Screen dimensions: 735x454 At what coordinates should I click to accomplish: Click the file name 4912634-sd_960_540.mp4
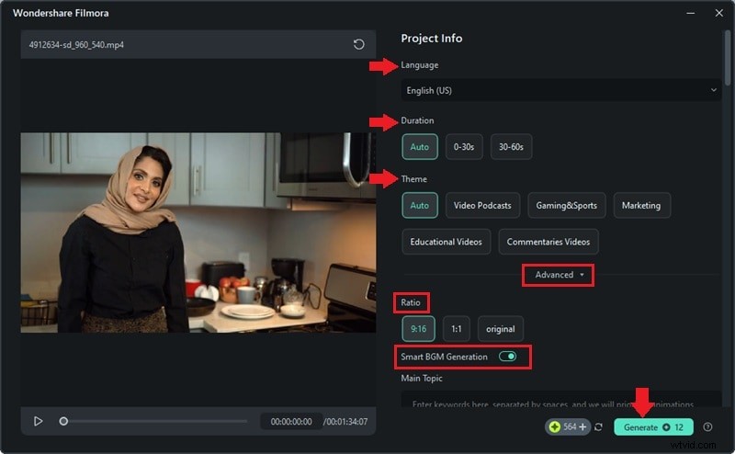tap(76, 44)
